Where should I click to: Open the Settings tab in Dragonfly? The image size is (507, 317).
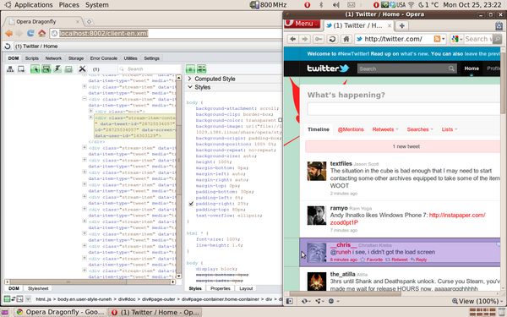click(x=151, y=58)
